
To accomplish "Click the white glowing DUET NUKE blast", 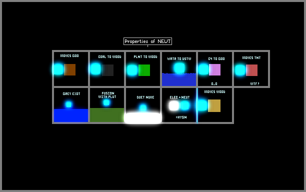I will 143,118.
